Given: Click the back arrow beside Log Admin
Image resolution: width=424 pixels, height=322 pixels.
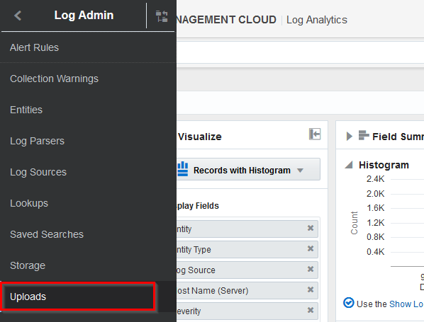Looking at the screenshot, I should (x=18, y=16).
